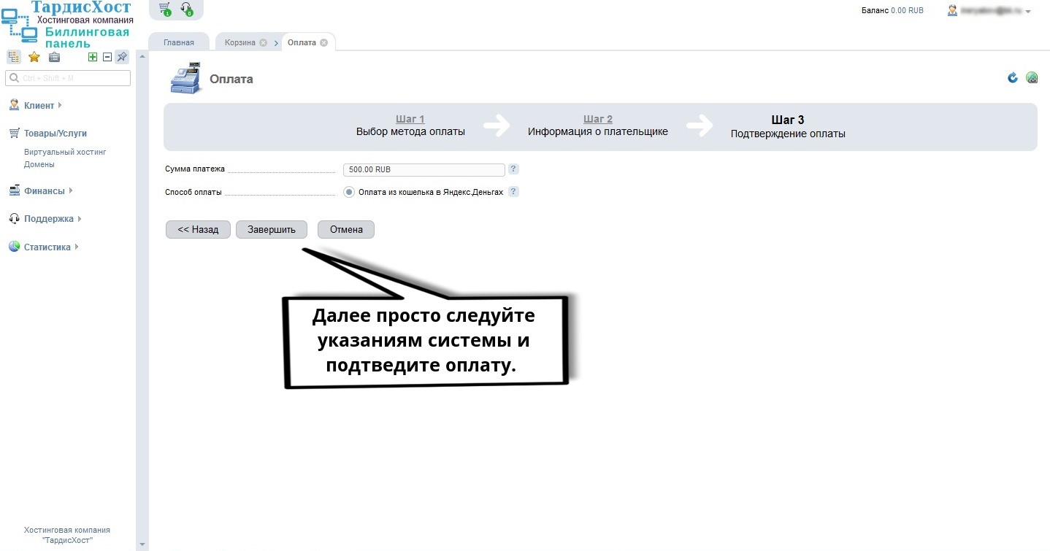
Task: Open the support headset notifications icon
Action: coord(186,9)
